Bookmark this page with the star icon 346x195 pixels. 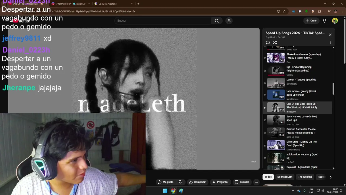[284, 11]
